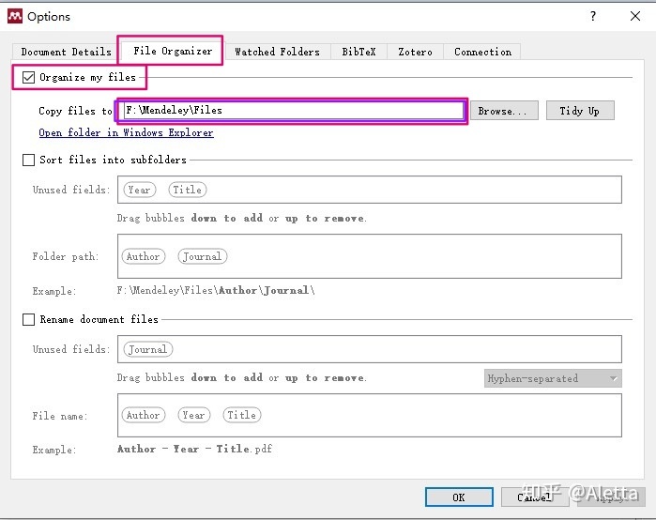
Task: Enable Rename document files checkbox
Action: click(28, 320)
